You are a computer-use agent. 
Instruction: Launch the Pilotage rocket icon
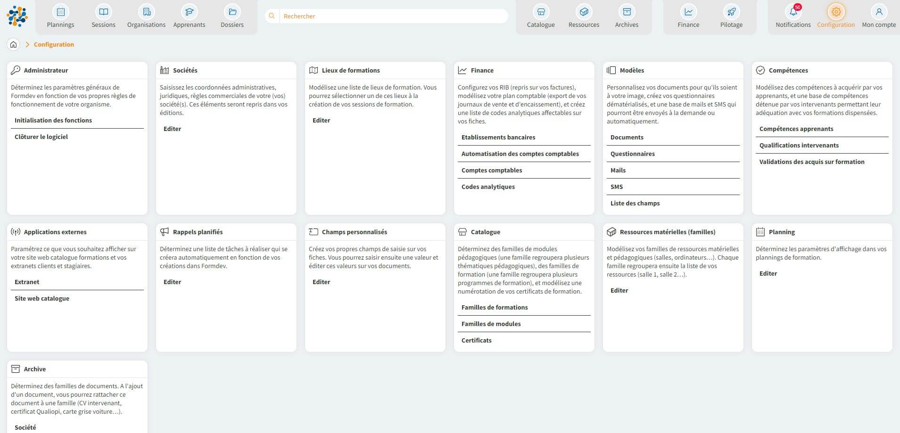(x=731, y=12)
